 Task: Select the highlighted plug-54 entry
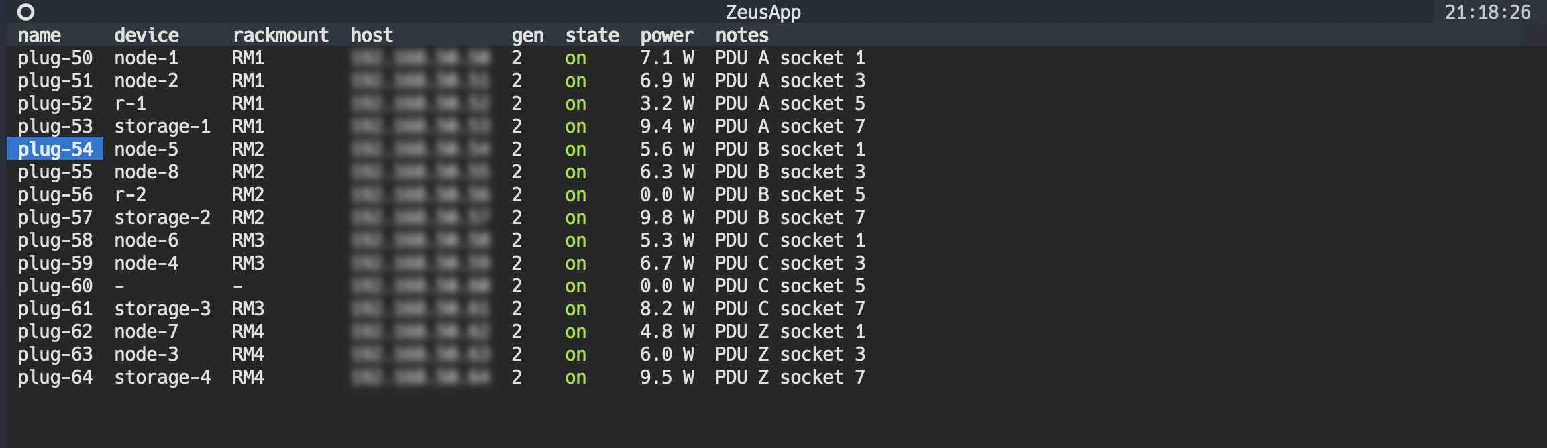pos(55,149)
